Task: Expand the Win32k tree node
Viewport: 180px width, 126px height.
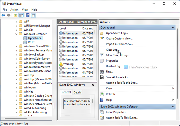Action: (x=16, y=30)
